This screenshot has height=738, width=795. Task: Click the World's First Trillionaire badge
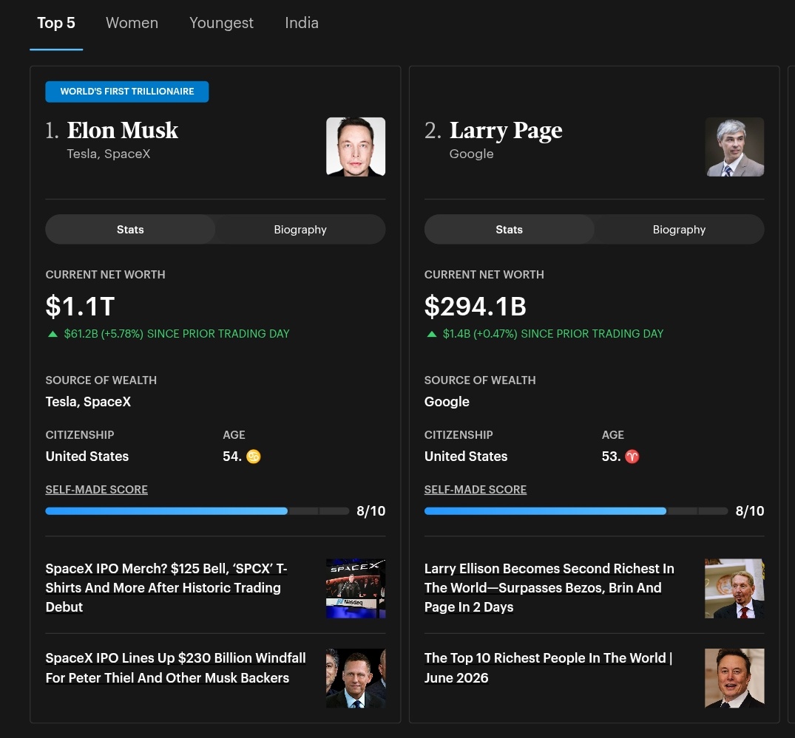(x=126, y=92)
